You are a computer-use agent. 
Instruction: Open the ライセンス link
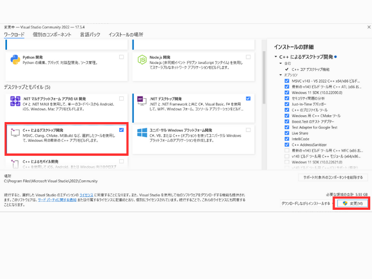[86, 195]
